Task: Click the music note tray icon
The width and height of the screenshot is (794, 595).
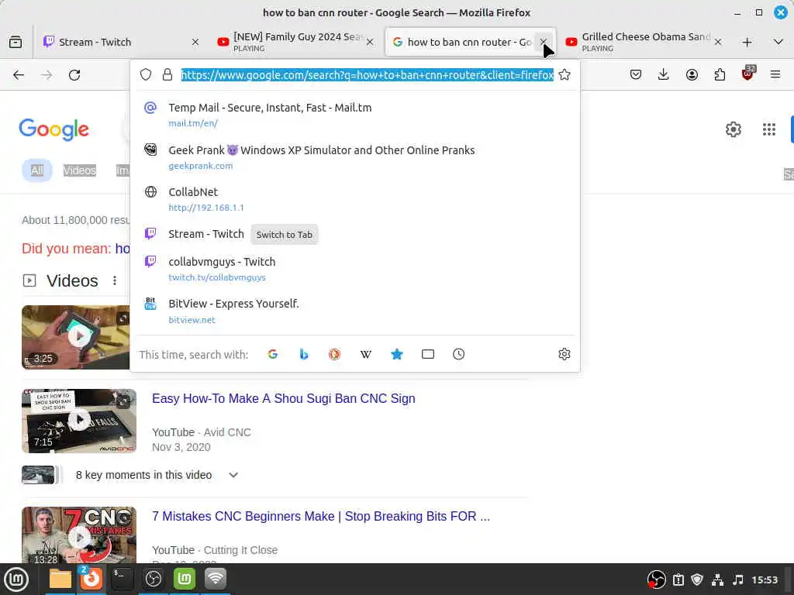Action: point(738,580)
